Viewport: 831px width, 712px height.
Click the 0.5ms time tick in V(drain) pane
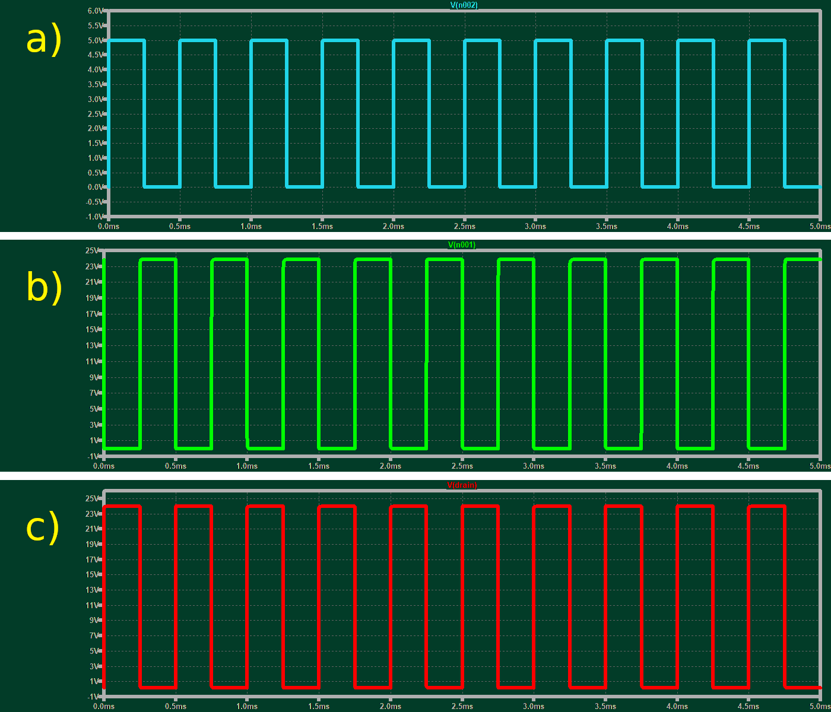pos(176,707)
